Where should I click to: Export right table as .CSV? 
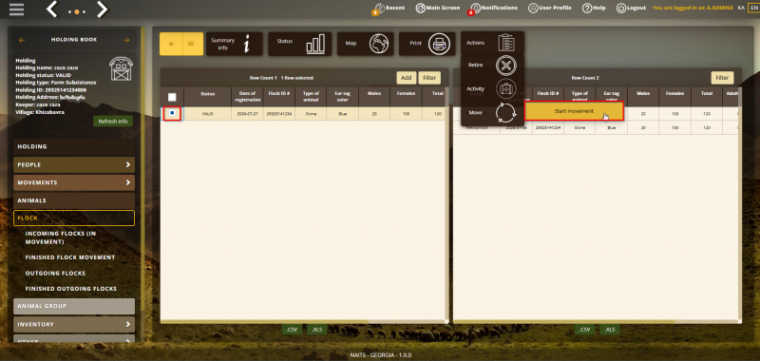(584, 330)
